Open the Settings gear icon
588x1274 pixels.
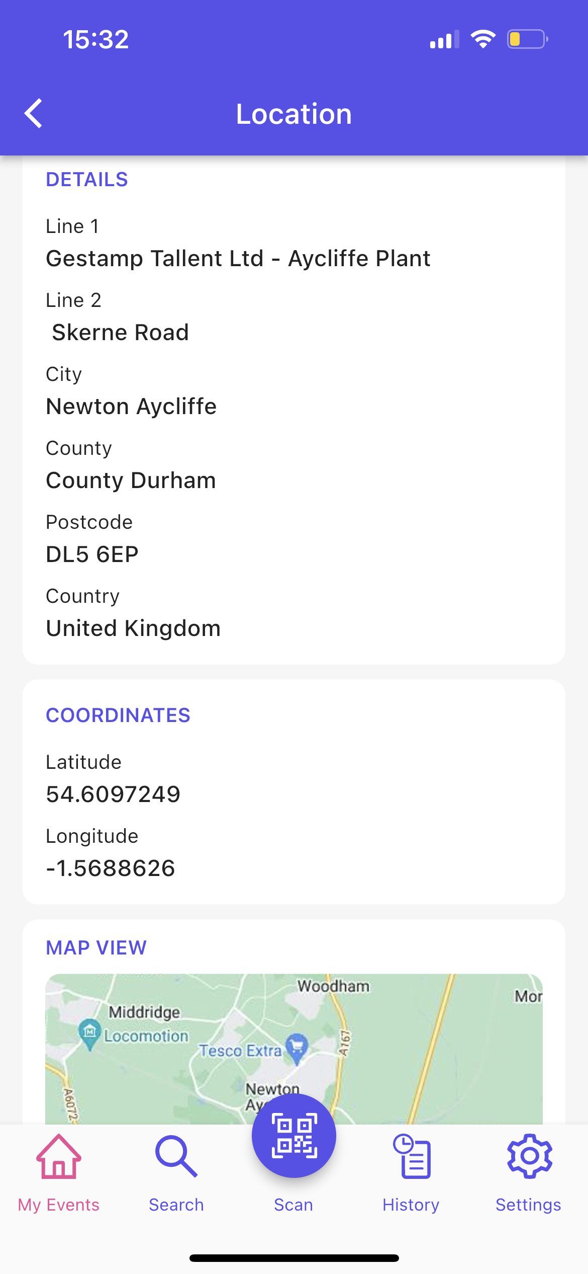529,1156
